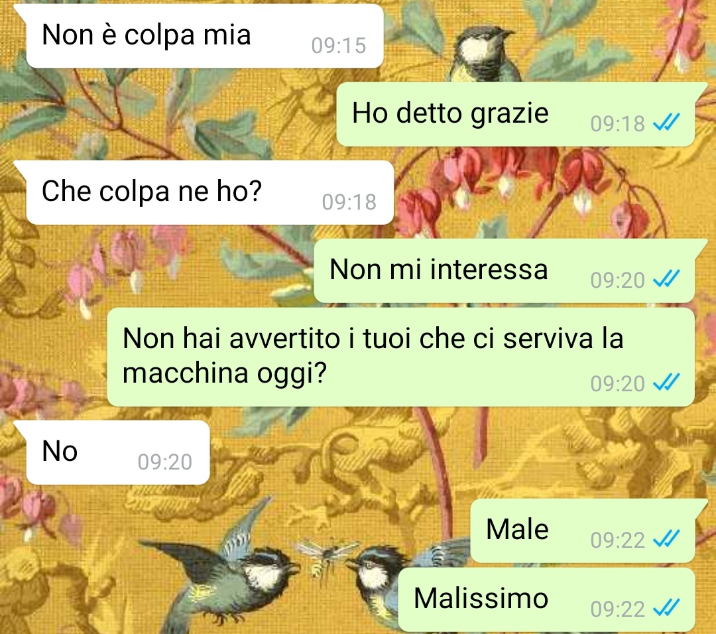The image size is (716, 634).
Task: Click read-receipt double check on "Ho detto grazie"
Action: click(x=667, y=123)
